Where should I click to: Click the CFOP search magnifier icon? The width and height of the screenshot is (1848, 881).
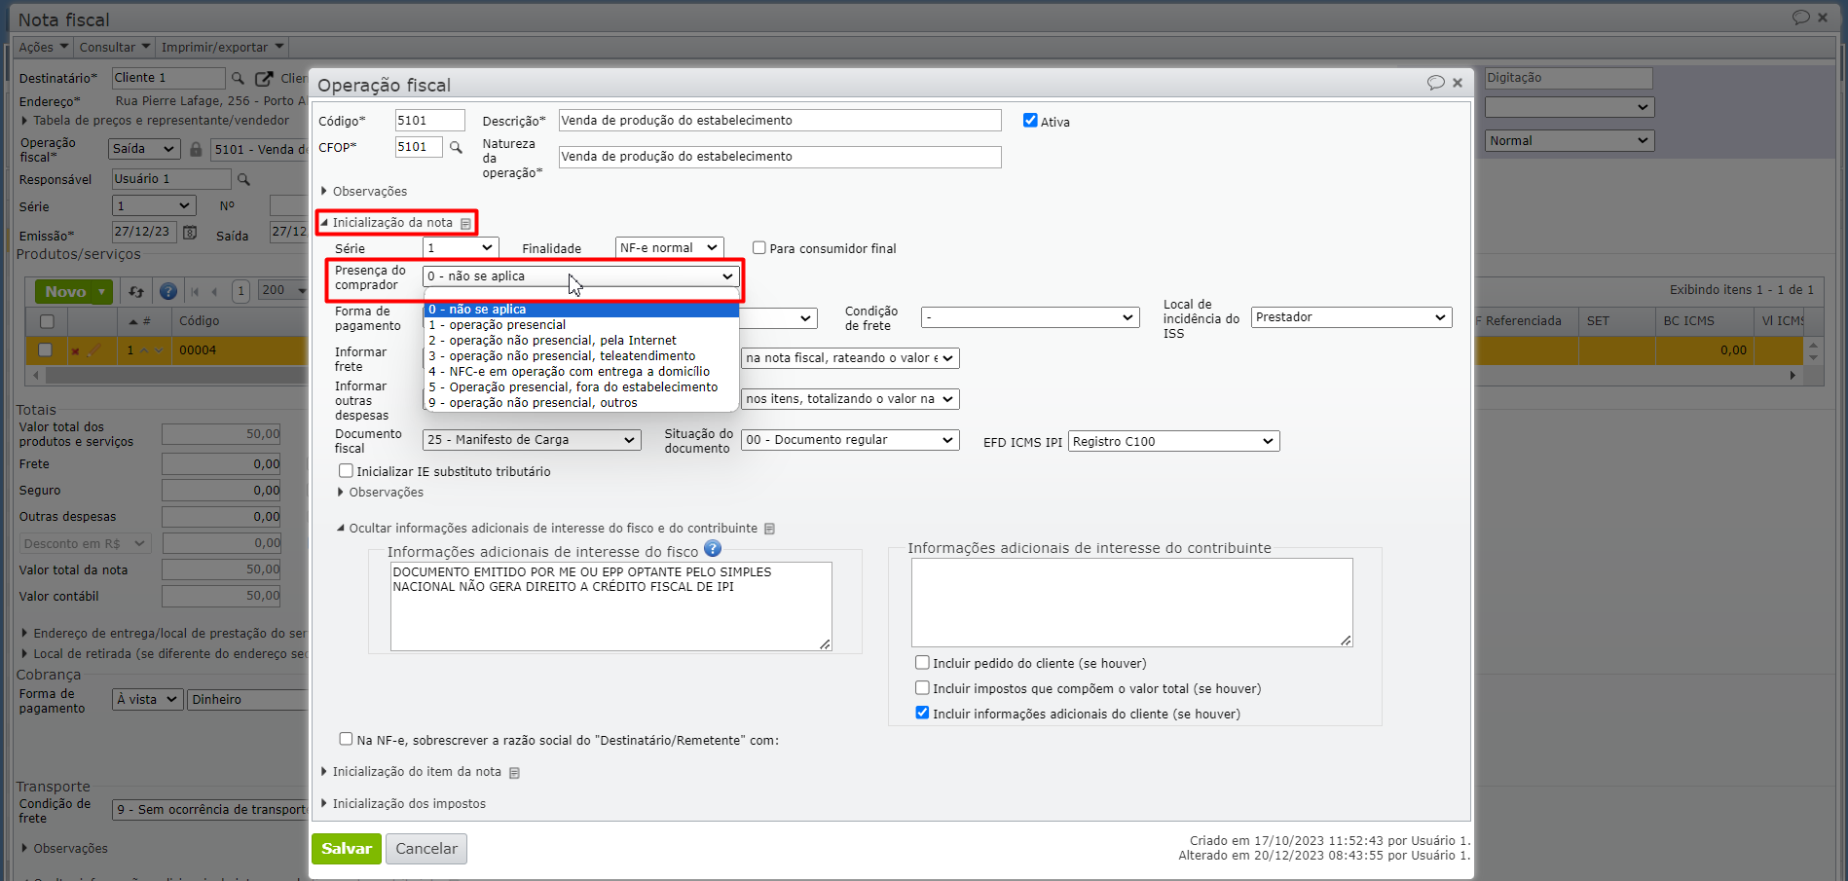(x=456, y=148)
